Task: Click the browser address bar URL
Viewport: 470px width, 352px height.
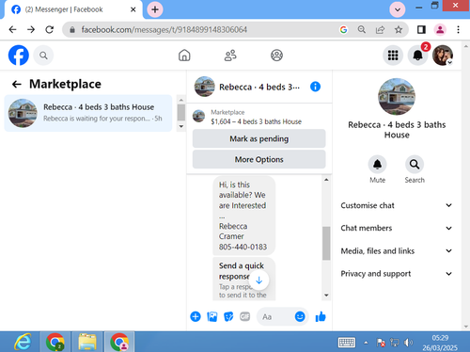Action: (164, 30)
